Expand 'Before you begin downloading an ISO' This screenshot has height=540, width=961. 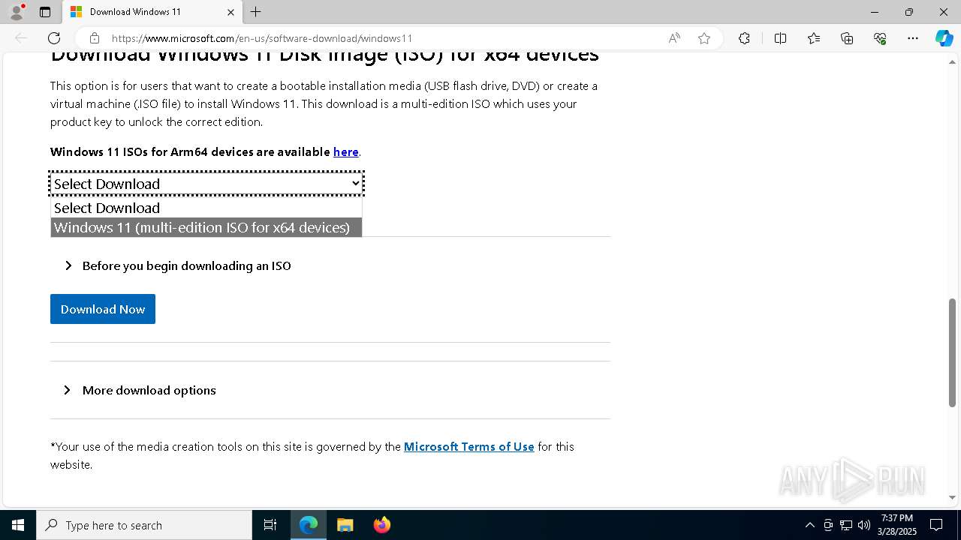click(x=178, y=265)
